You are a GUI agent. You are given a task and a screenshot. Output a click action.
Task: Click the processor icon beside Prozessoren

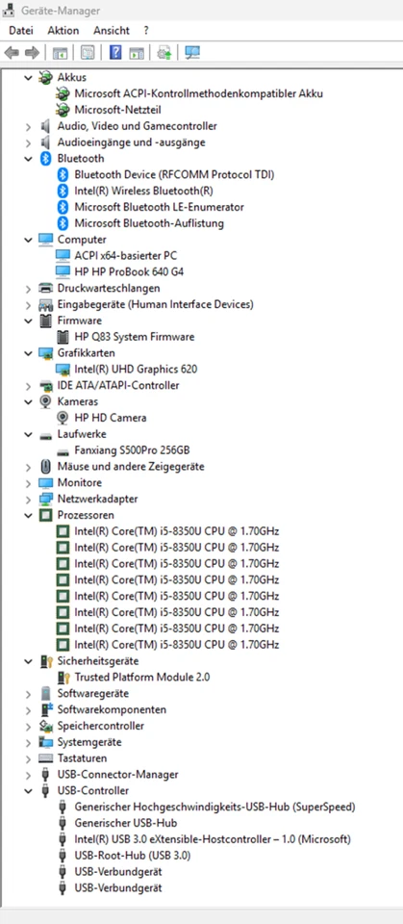[45, 515]
